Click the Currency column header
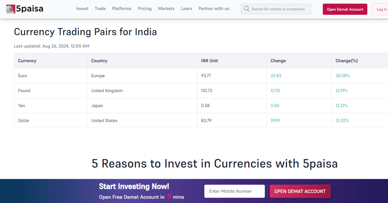The width and height of the screenshot is (388, 203). [x=27, y=60]
